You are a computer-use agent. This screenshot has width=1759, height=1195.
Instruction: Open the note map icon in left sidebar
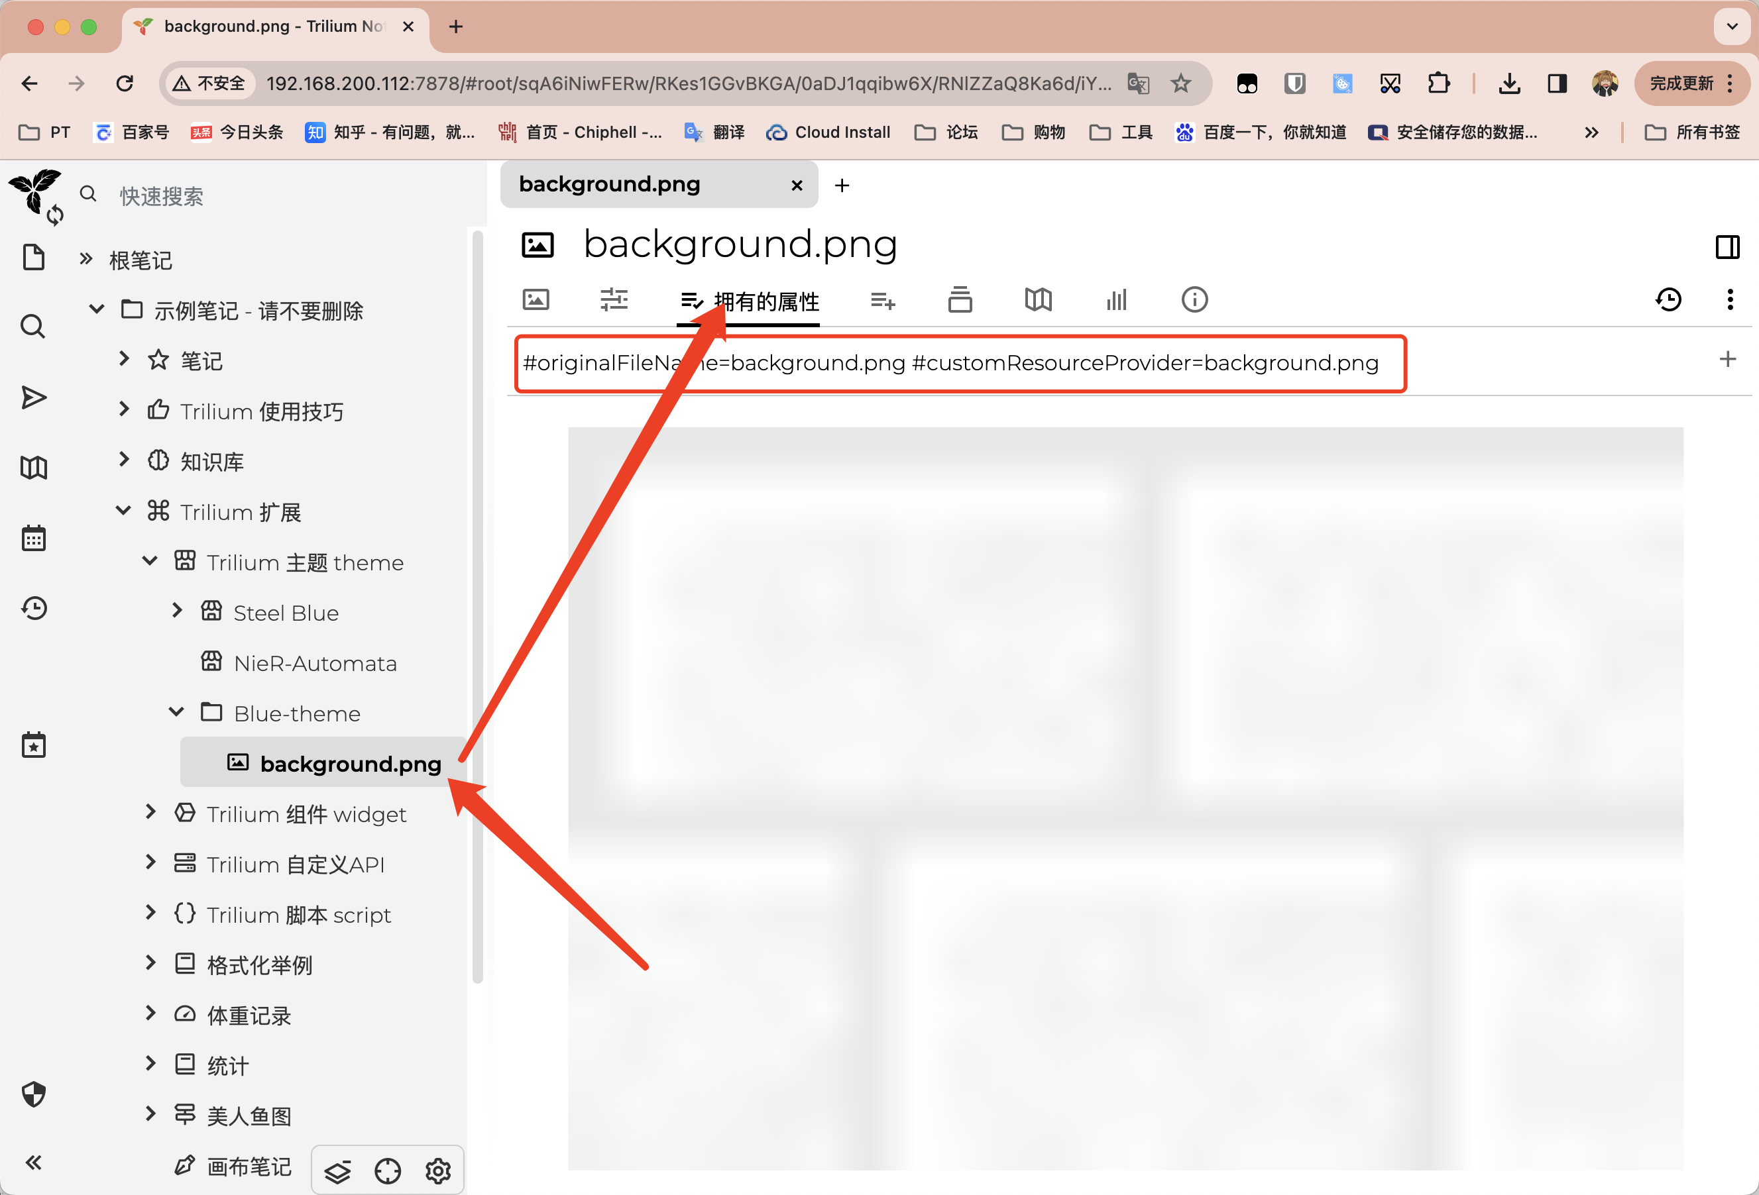33,468
